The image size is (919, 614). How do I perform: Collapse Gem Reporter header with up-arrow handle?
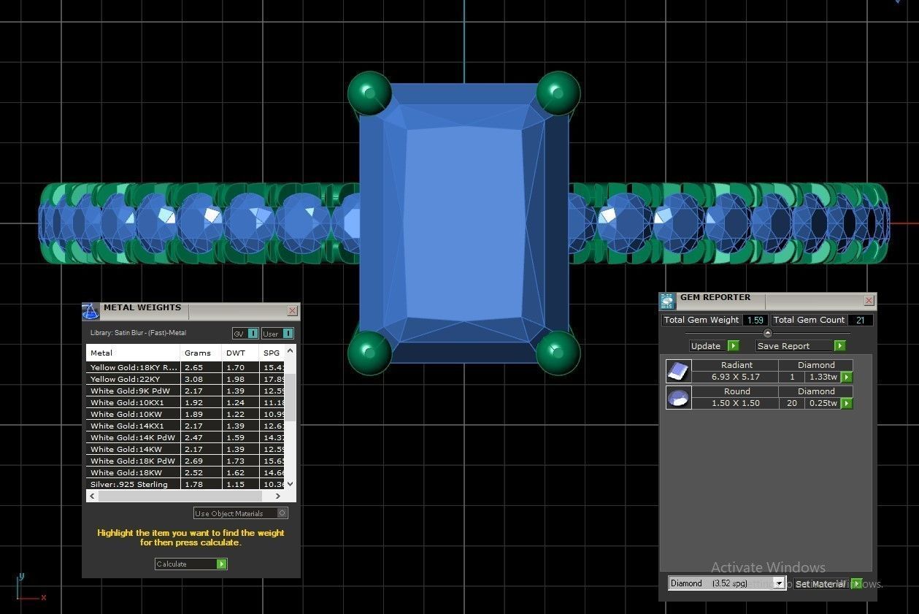tap(767, 333)
